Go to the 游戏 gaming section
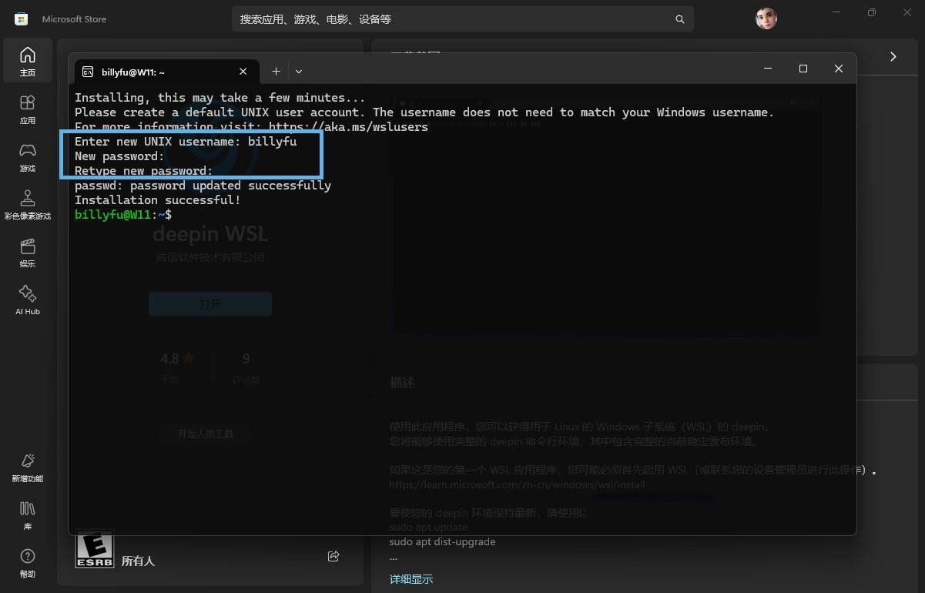925x593 pixels. (28, 156)
